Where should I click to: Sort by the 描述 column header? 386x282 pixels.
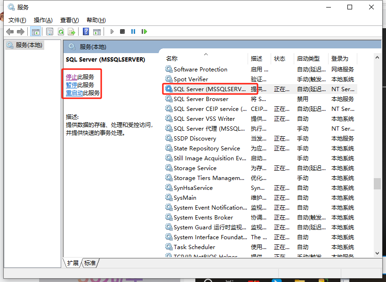(259, 58)
